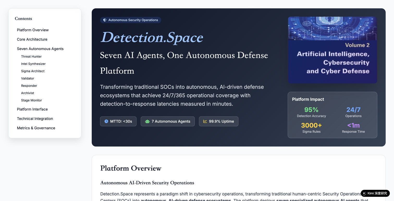The height and width of the screenshot is (201, 394).
Task: Click Autonomous AI-Driven Security Operations subheading
Action: pyautogui.click(x=147, y=183)
